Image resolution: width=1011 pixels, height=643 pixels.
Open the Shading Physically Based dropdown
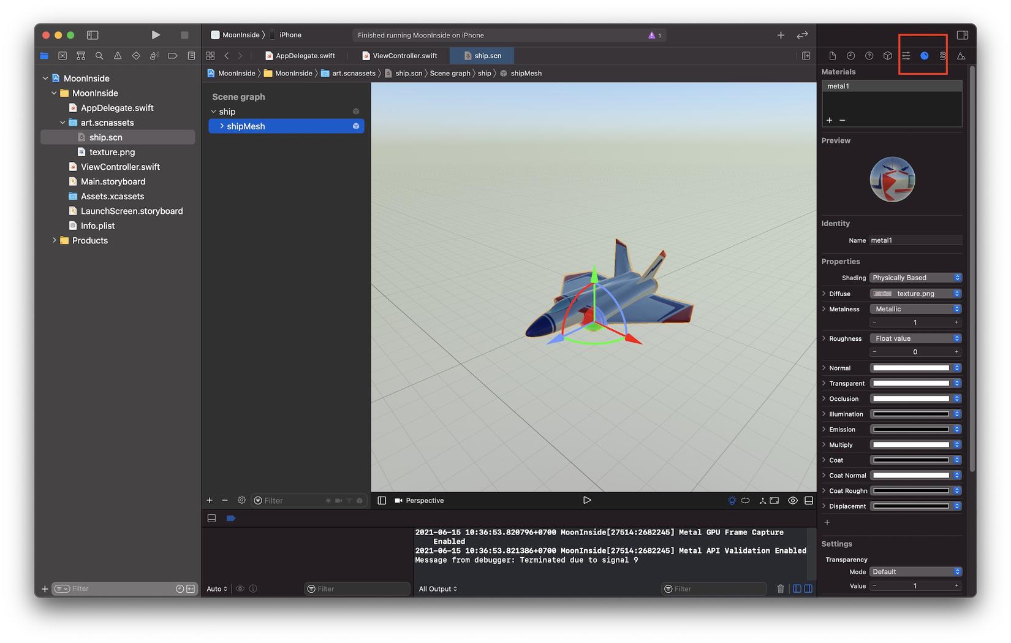[915, 278]
